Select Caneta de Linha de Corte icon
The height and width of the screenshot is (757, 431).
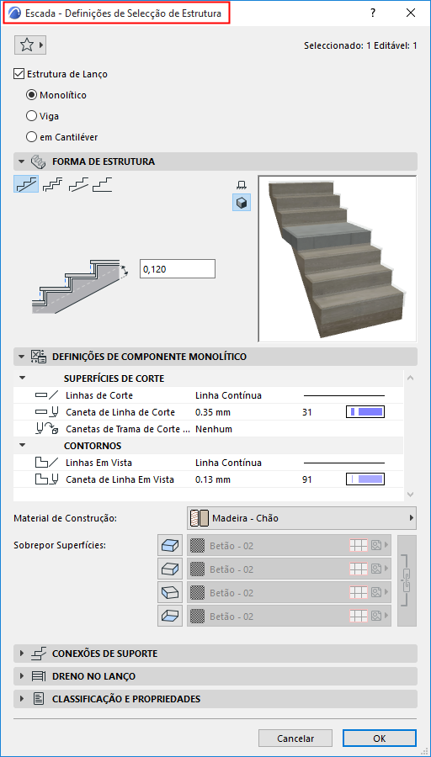pyautogui.click(x=47, y=412)
